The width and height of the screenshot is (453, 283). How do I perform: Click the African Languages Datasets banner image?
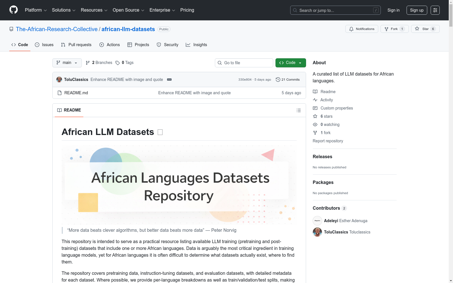click(179, 185)
